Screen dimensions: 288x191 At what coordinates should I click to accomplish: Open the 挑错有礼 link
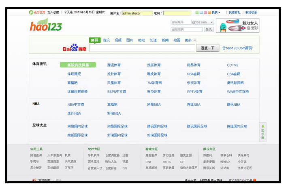(235, 12)
